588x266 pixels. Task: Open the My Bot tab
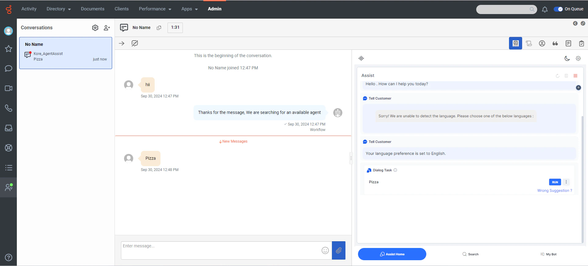coord(548,254)
